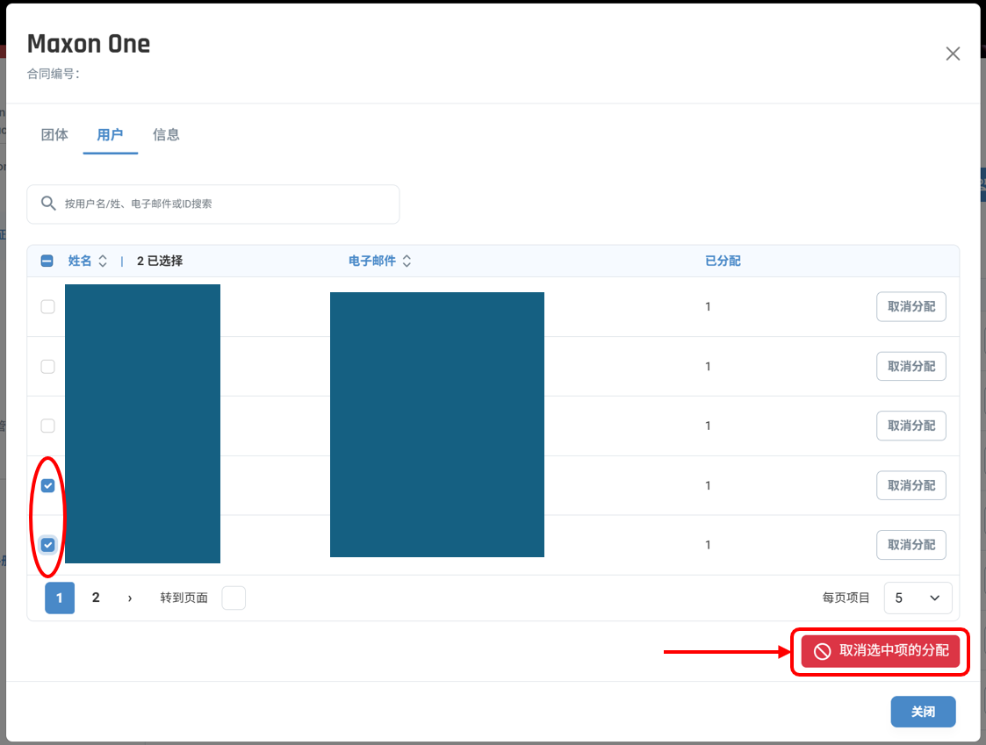Click the blue 关闭 button
This screenshot has width=986, height=745.
pos(923,712)
